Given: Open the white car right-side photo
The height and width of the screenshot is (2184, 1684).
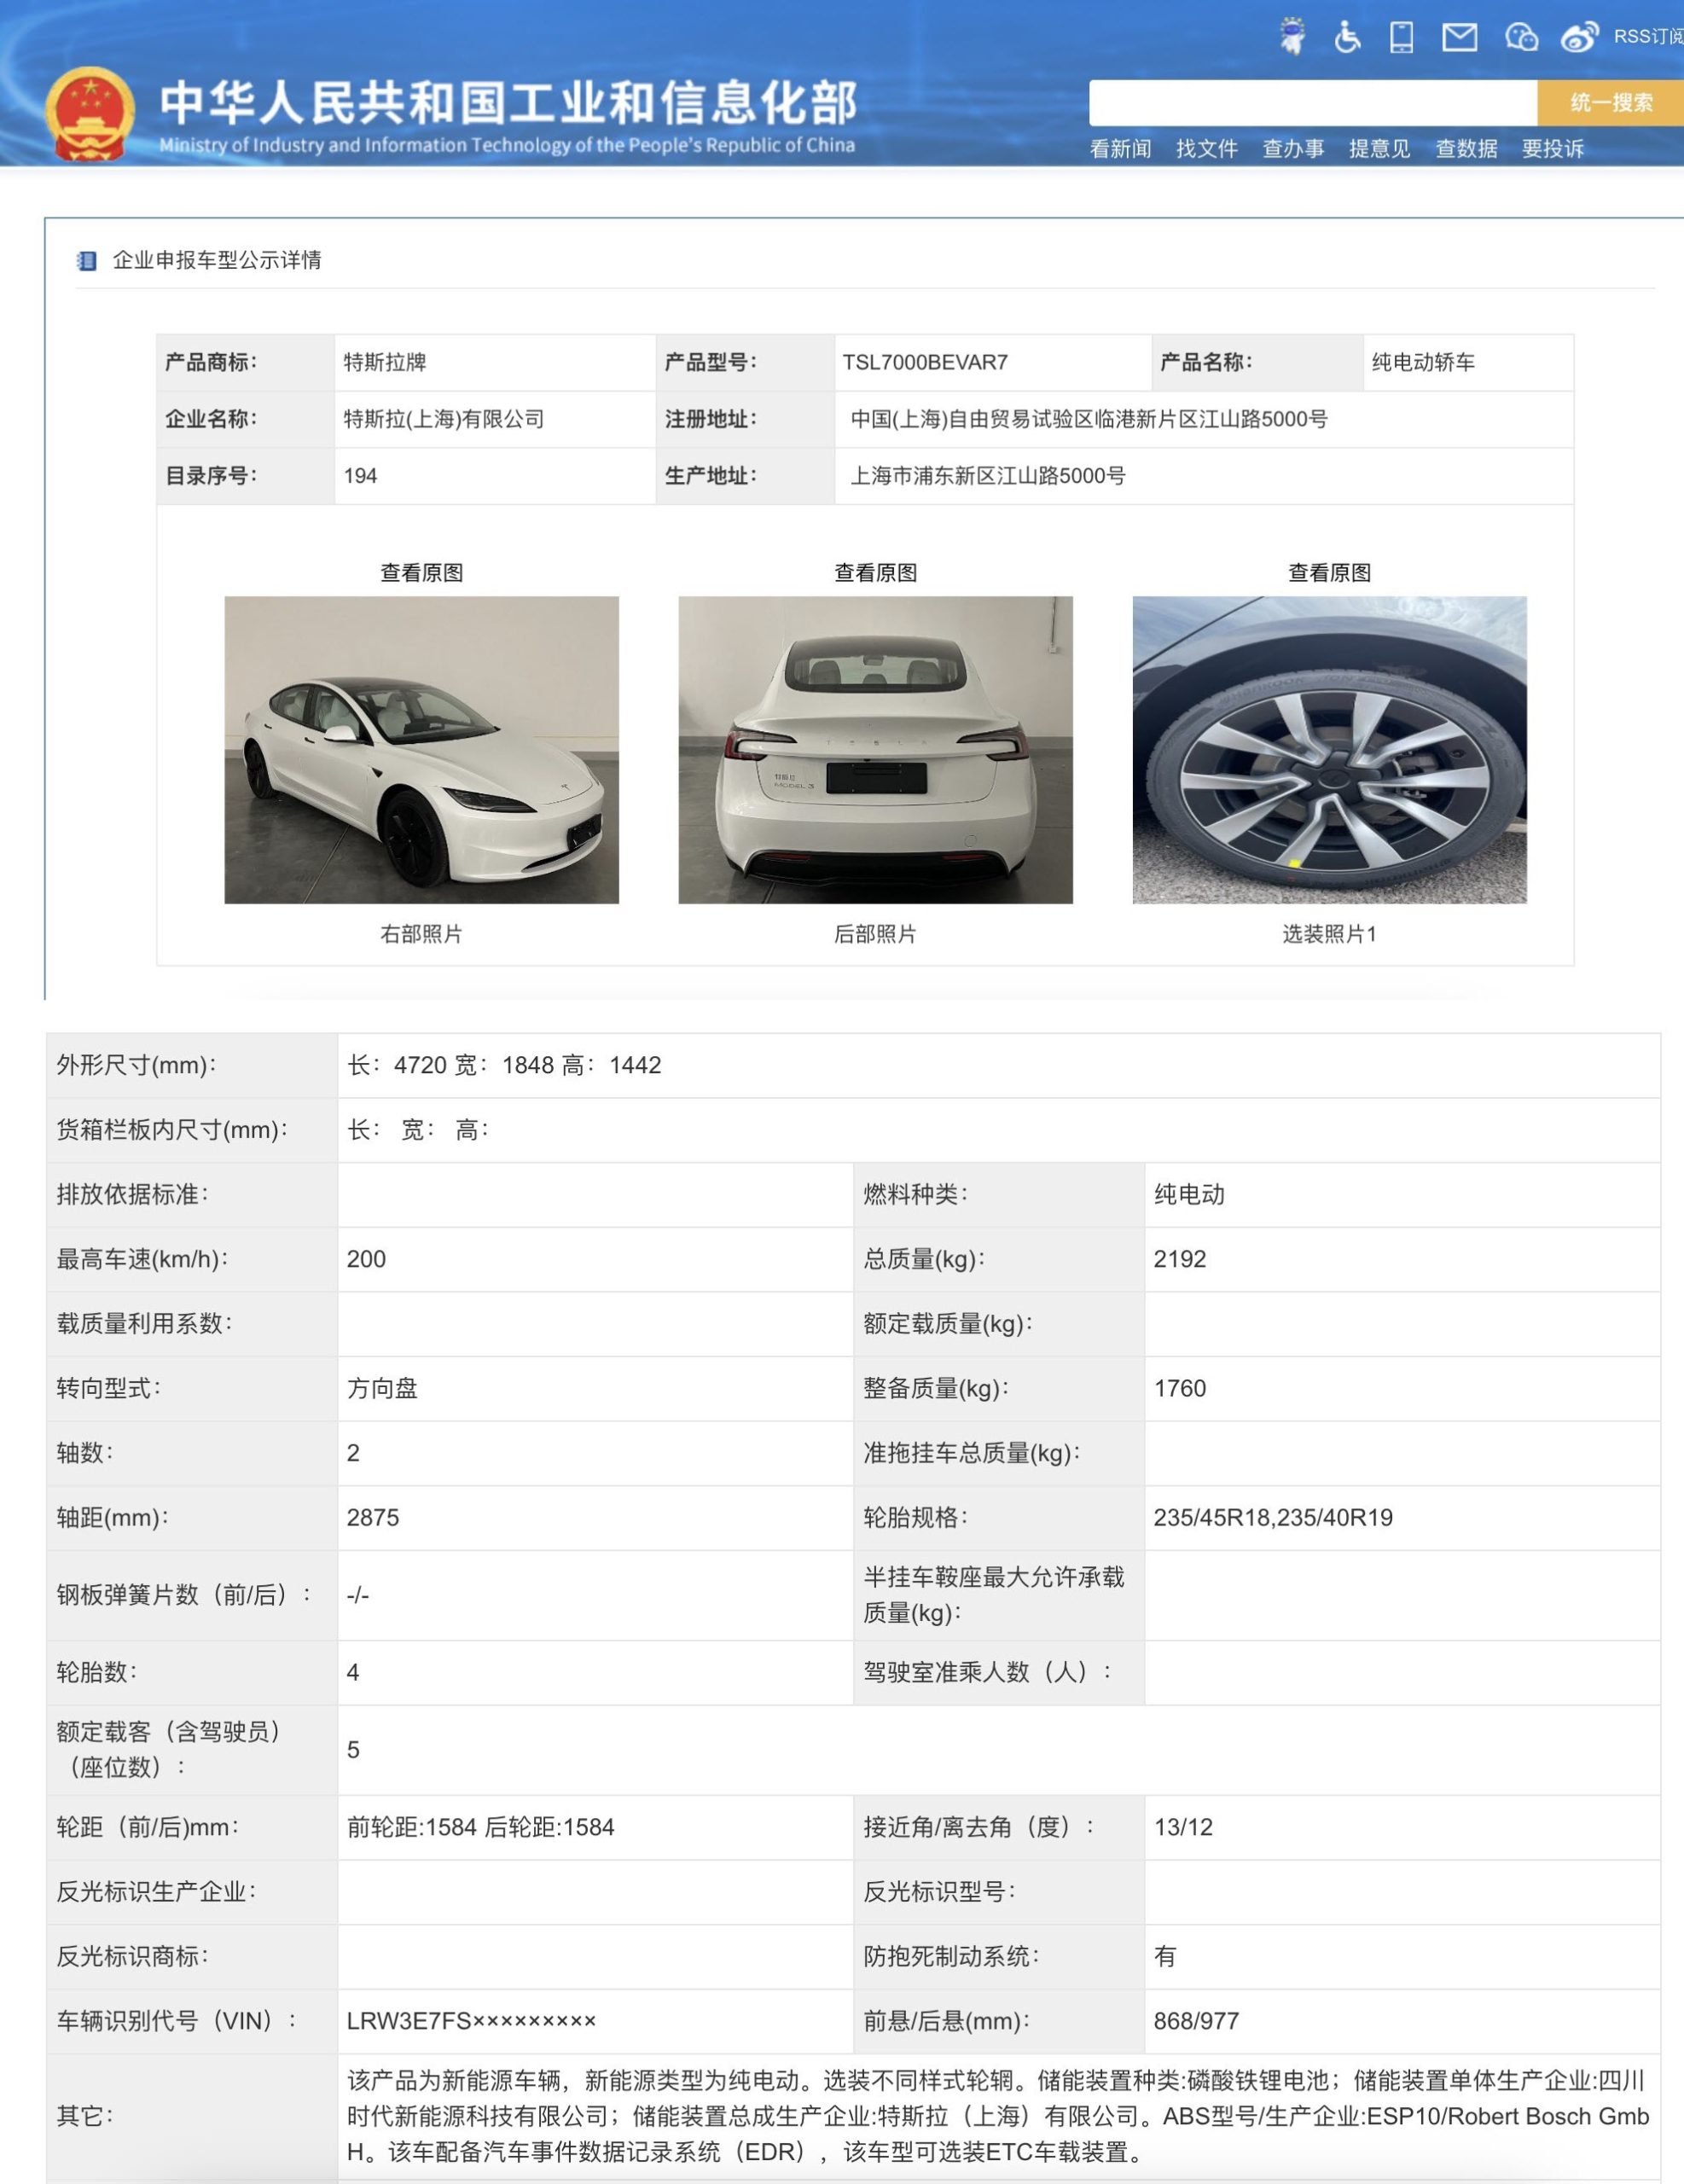Looking at the screenshot, I should coord(421,750).
